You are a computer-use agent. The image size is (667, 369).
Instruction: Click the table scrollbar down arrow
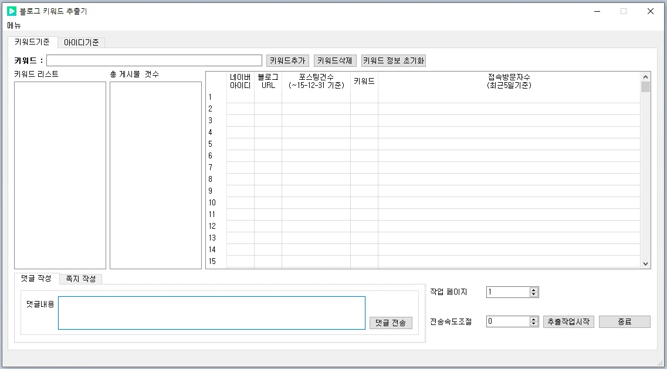[645, 263]
